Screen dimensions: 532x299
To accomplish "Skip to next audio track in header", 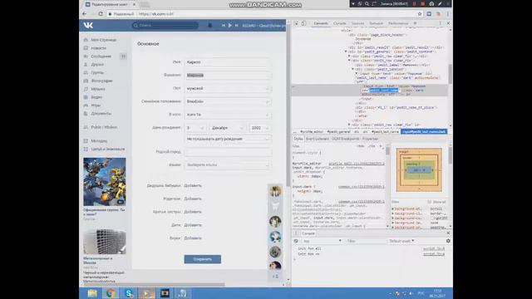I will click(x=236, y=26).
